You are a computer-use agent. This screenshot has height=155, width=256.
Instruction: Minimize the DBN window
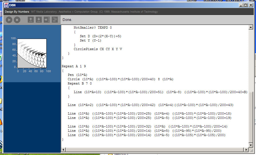coord(241,5)
